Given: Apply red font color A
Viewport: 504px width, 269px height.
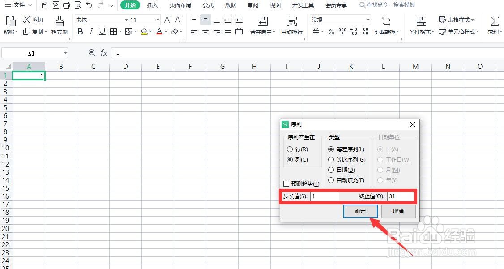Looking at the screenshot, I should [159, 31].
